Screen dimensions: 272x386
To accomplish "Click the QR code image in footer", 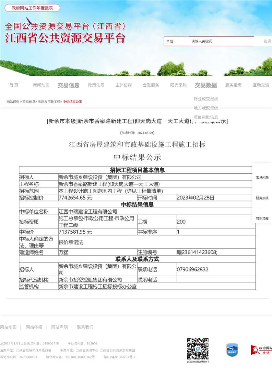I will click(x=198, y=349).
